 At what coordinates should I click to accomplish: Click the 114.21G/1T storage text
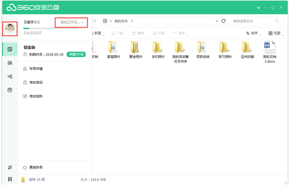(33, 33)
